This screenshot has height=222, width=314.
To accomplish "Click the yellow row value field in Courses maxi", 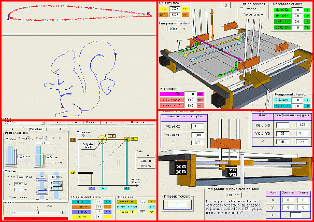I will pyautogui.click(x=175, y=9).
